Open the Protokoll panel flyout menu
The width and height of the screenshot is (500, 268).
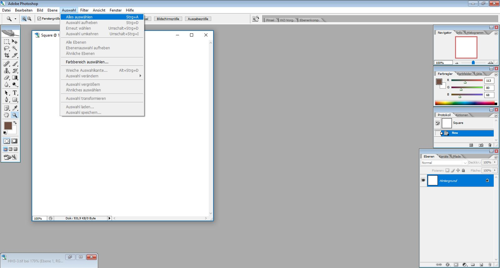point(496,115)
